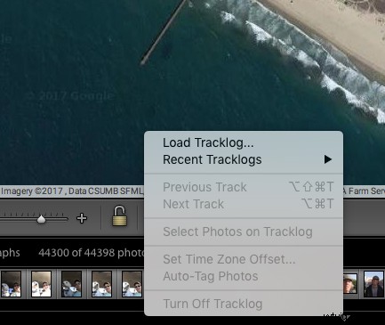Select the Next Track menu entry

[244, 204]
